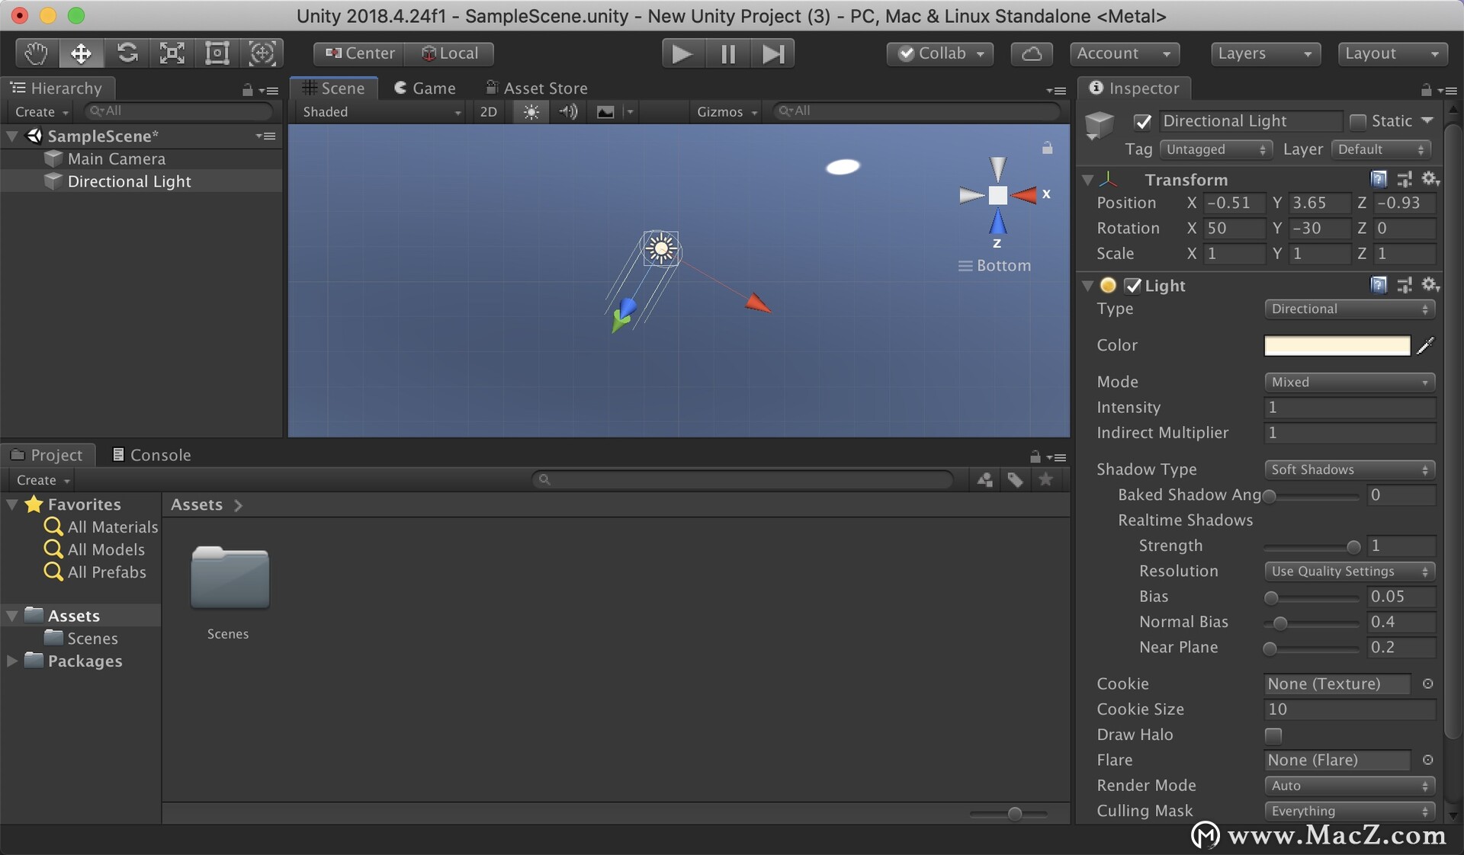Toggle Local handle rotation button
The width and height of the screenshot is (1464, 855).
coord(449,53)
